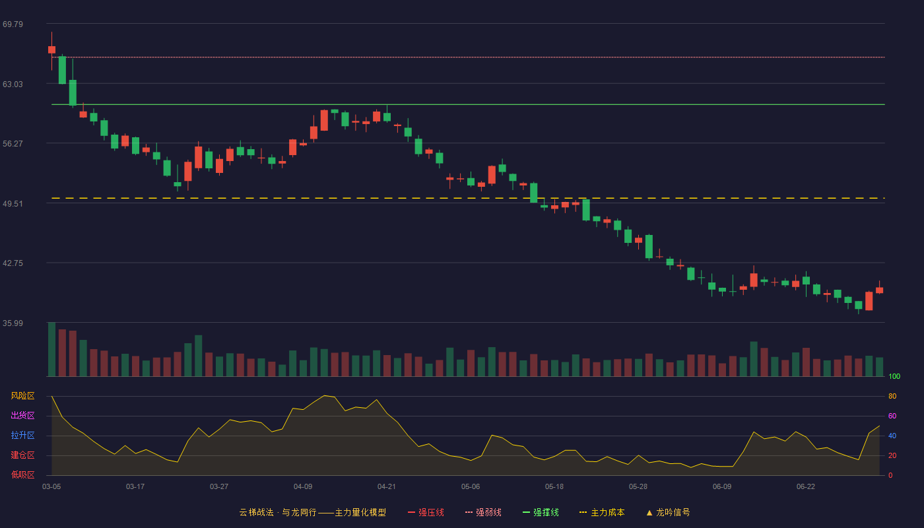The height and width of the screenshot is (528, 924).
Task: Click the yellow dashed 主力成本 line
Action: (468, 198)
